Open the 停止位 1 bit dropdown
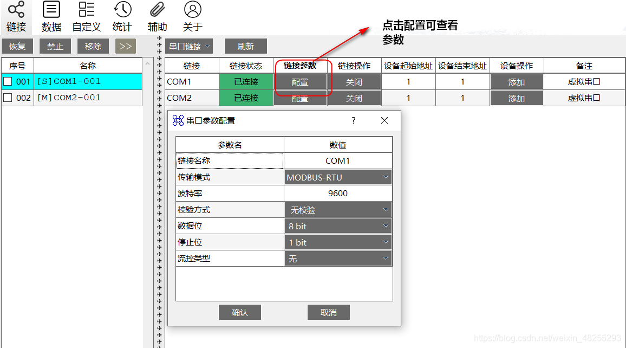The image size is (626, 348). click(x=338, y=242)
